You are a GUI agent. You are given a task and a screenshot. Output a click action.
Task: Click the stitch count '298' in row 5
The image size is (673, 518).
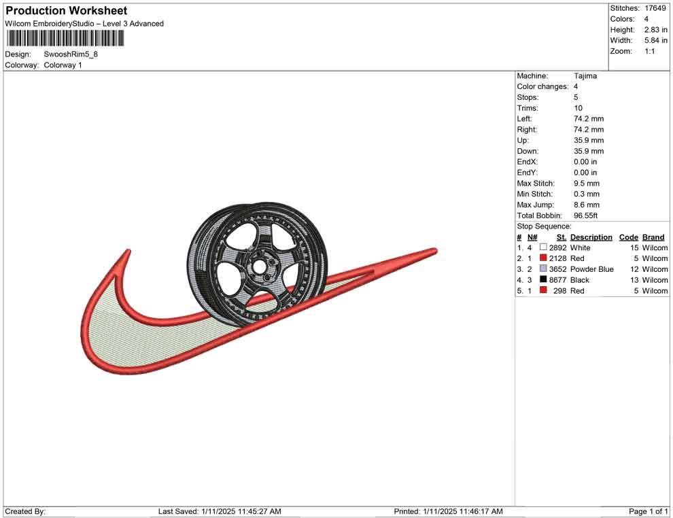point(559,290)
